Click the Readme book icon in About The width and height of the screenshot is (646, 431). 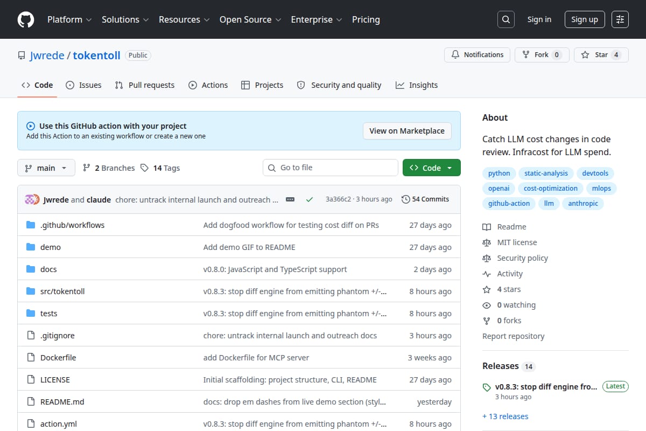pyautogui.click(x=487, y=227)
